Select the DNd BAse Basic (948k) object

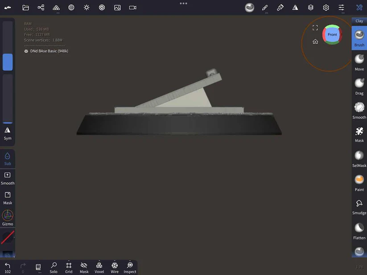[46, 51]
